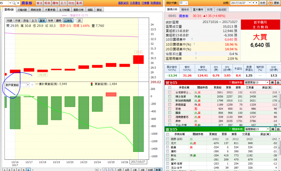
Task: Check the 元大 seller row checkbox
Action: (x=167, y=143)
